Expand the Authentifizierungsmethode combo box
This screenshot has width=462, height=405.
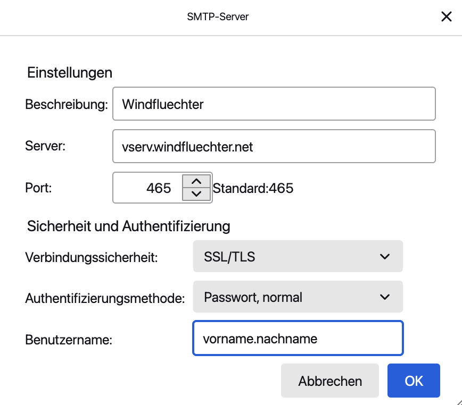(298, 297)
